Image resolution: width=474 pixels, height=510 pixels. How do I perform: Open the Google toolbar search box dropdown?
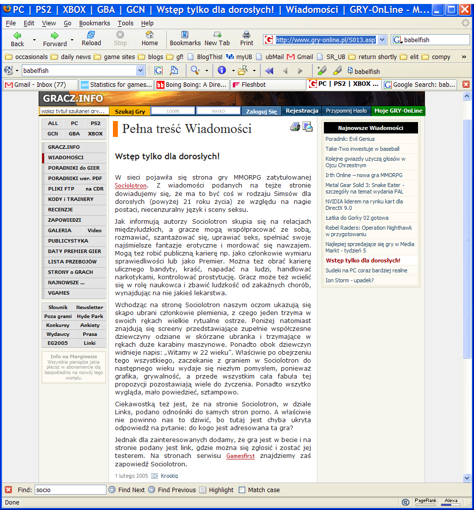click(x=140, y=70)
